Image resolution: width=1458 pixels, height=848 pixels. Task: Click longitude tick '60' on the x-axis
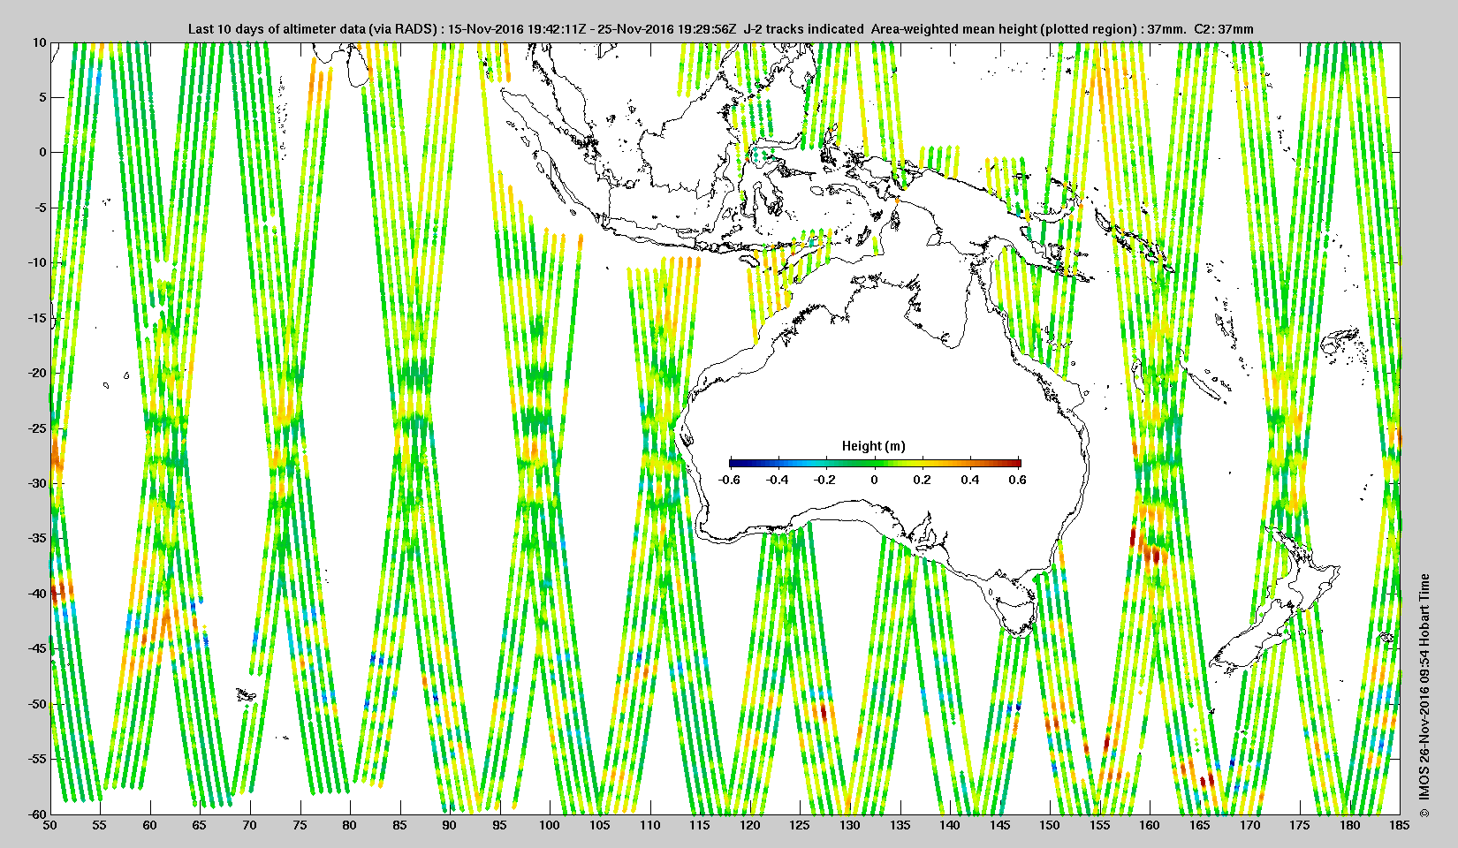click(x=150, y=826)
